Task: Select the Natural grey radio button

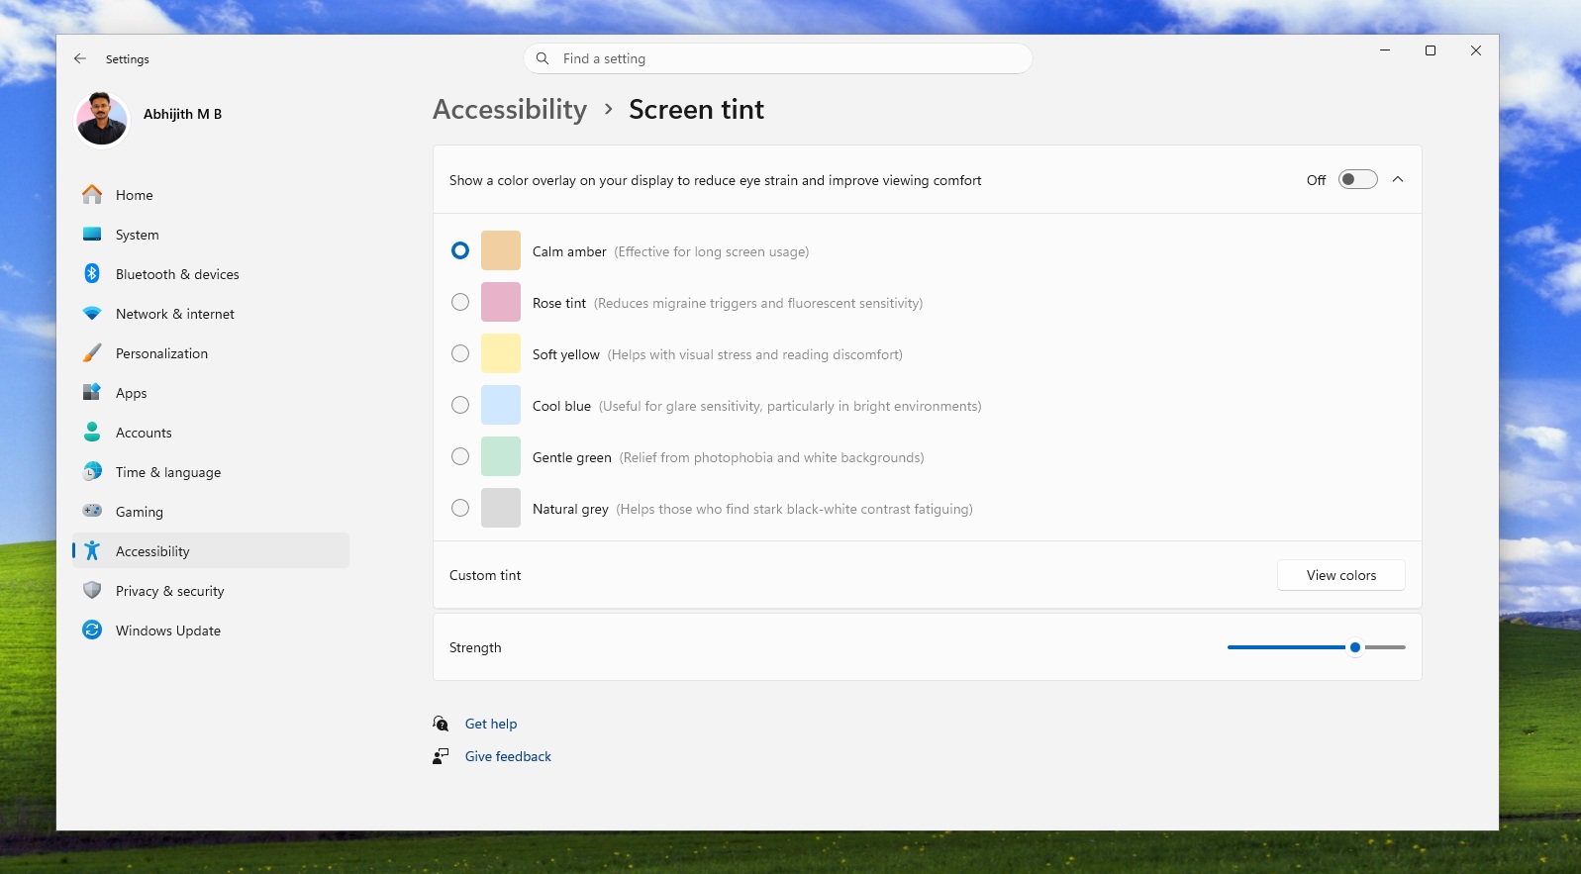Action: (460, 508)
